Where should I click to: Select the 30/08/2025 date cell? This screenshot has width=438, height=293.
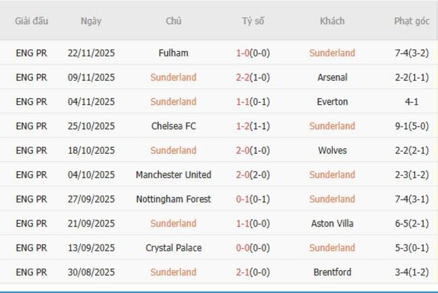pyautogui.click(x=91, y=272)
